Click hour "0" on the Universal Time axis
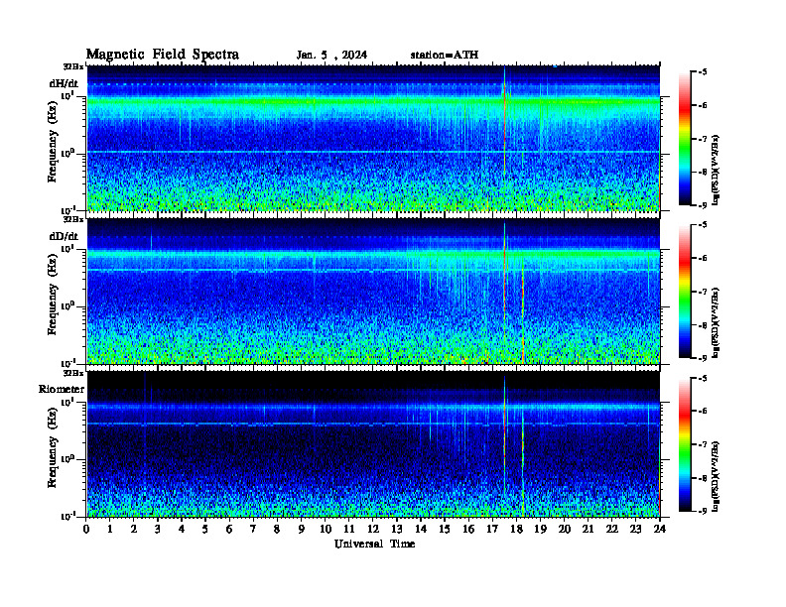 pyautogui.click(x=87, y=529)
